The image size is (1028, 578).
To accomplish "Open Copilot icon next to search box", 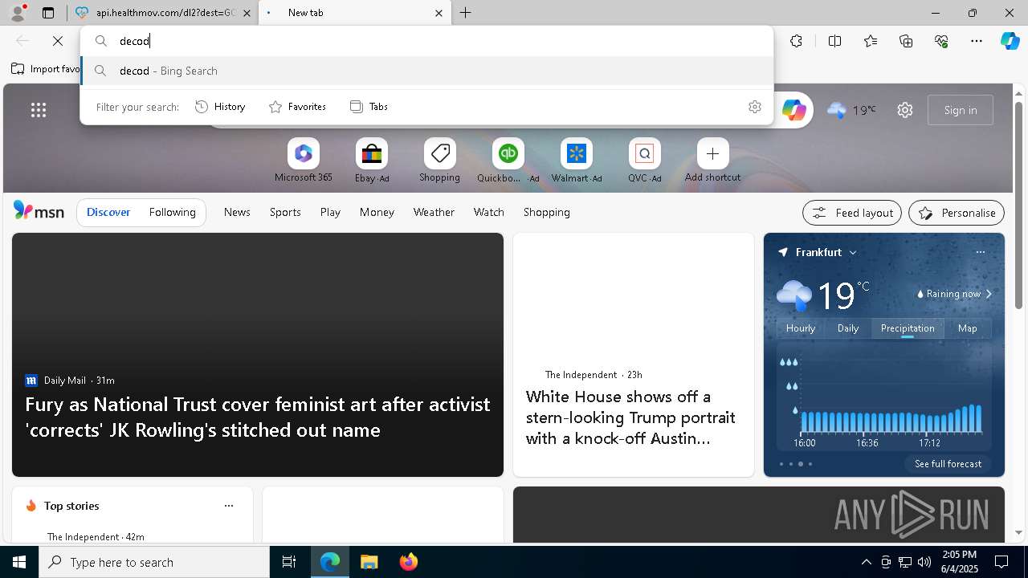I will [x=793, y=110].
